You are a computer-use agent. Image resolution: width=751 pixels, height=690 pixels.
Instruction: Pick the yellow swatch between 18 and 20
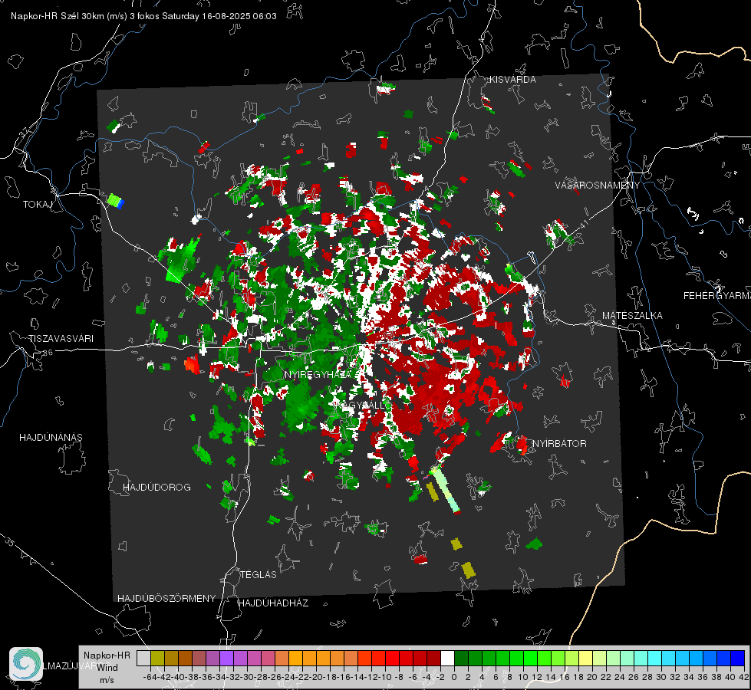(585, 658)
